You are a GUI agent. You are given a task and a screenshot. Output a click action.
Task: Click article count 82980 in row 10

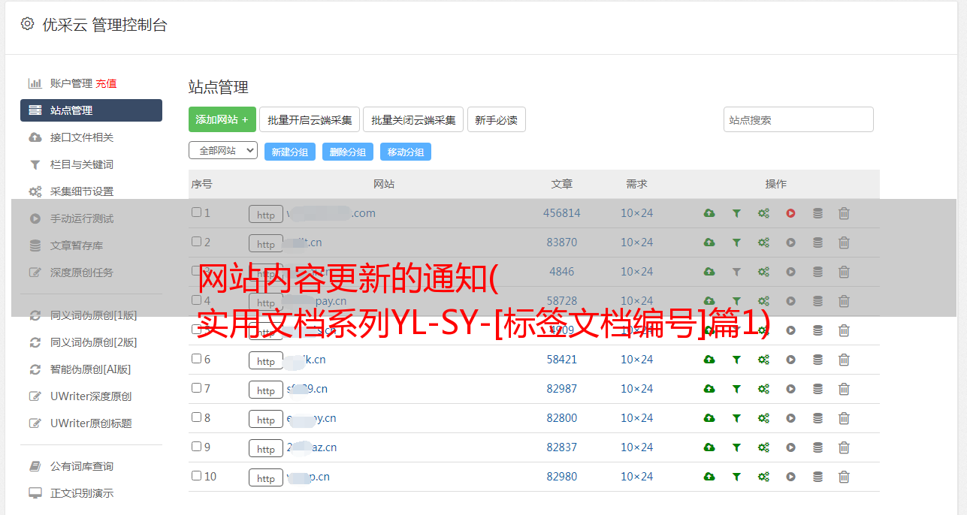562,477
